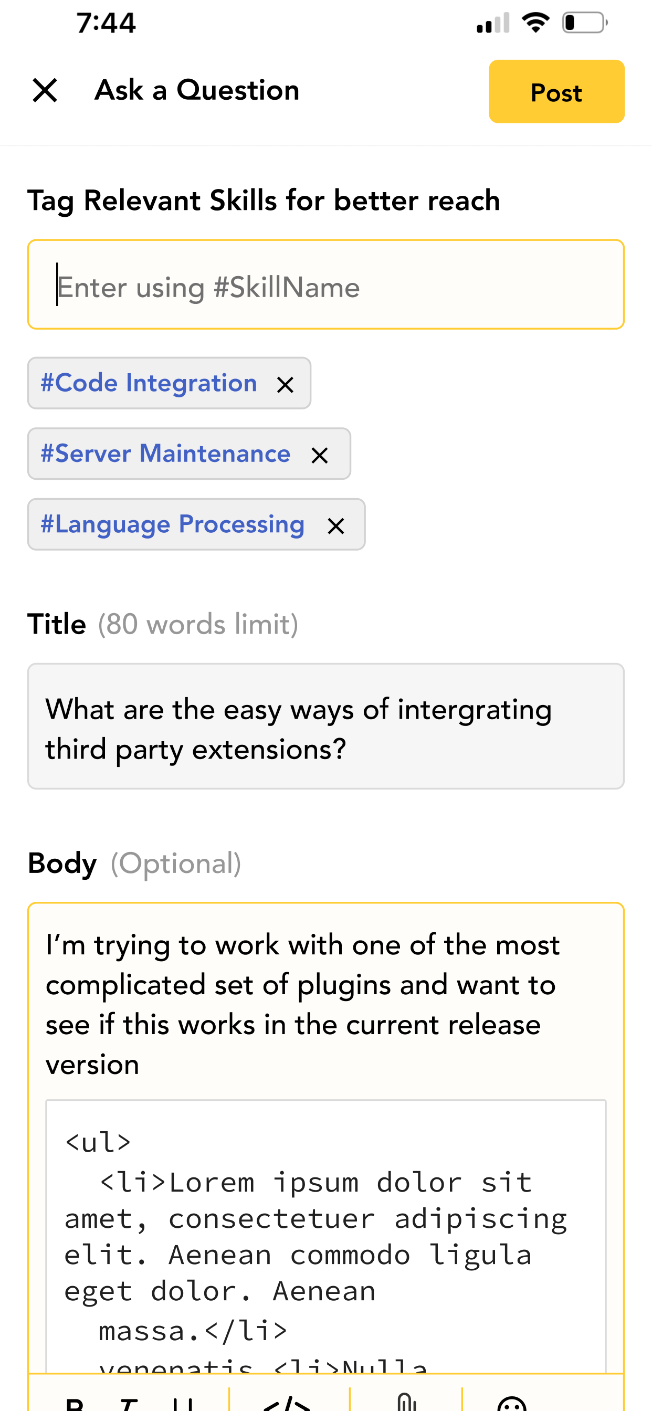Focus the Enter using #SkillName field
The image size is (652, 1411).
(326, 285)
